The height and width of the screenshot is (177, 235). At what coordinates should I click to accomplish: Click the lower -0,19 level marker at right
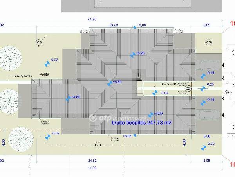click(203, 103)
